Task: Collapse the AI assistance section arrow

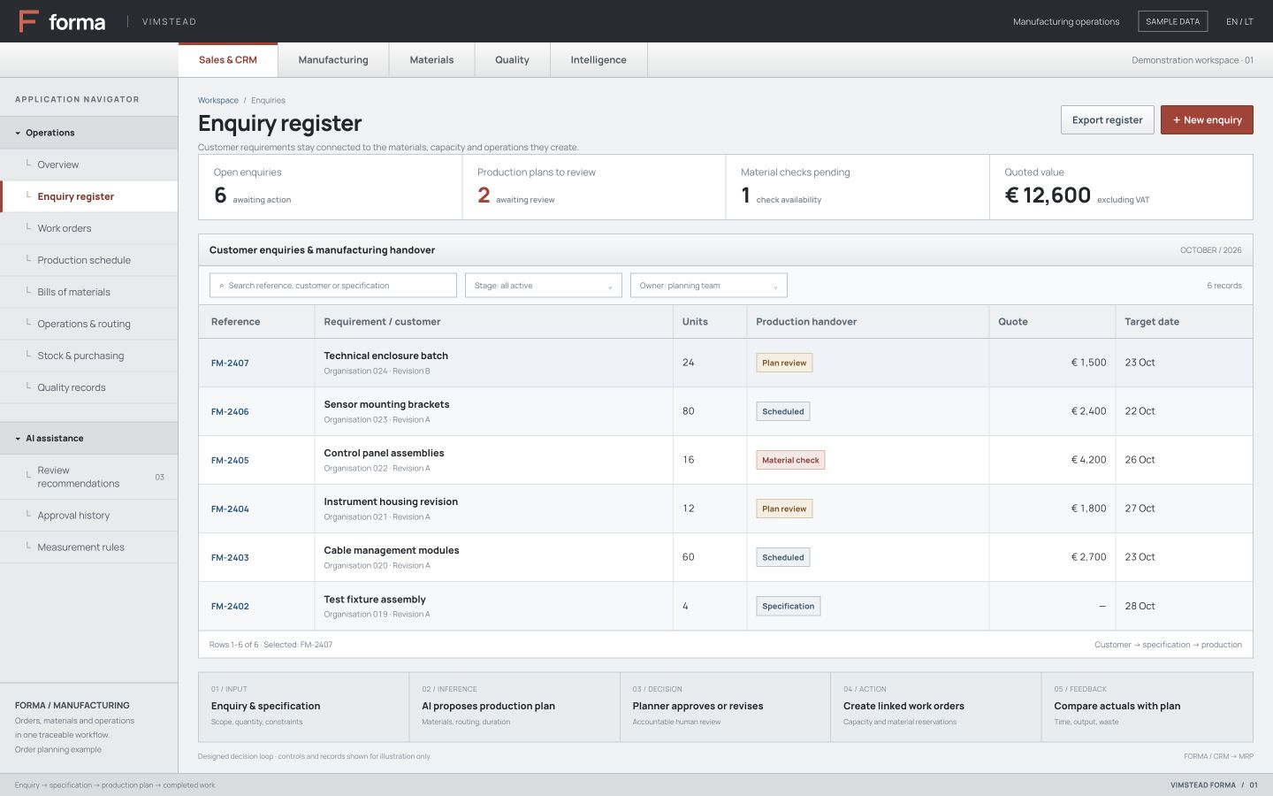Action: 18,439
